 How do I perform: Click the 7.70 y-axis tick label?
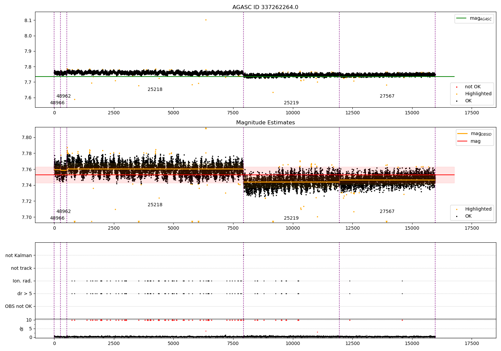27,217
